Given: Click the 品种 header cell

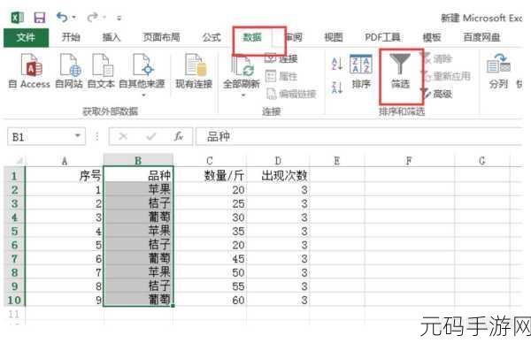Looking at the screenshot, I should [x=138, y=175].
